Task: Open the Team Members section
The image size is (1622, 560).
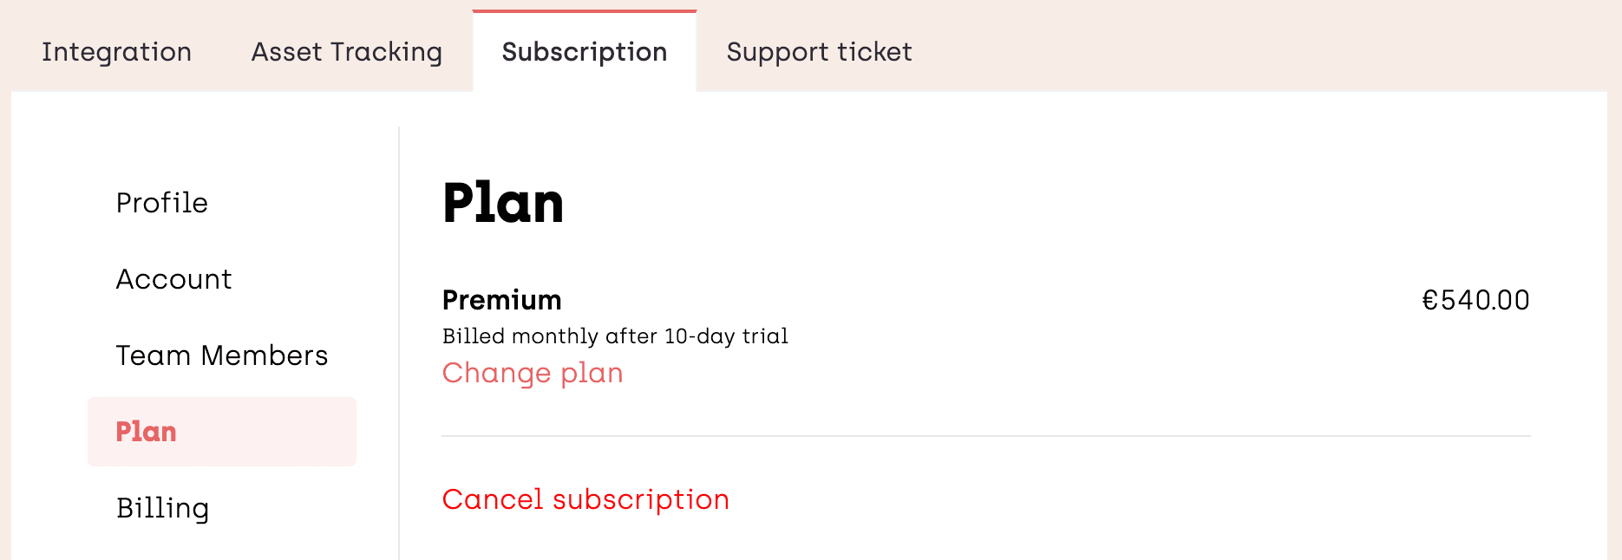Action: point(222,355)
